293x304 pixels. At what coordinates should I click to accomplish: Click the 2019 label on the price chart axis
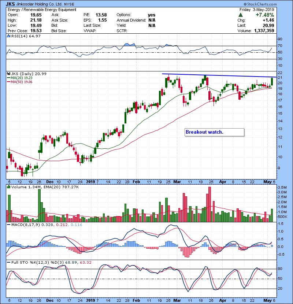(x=90, y=182)
